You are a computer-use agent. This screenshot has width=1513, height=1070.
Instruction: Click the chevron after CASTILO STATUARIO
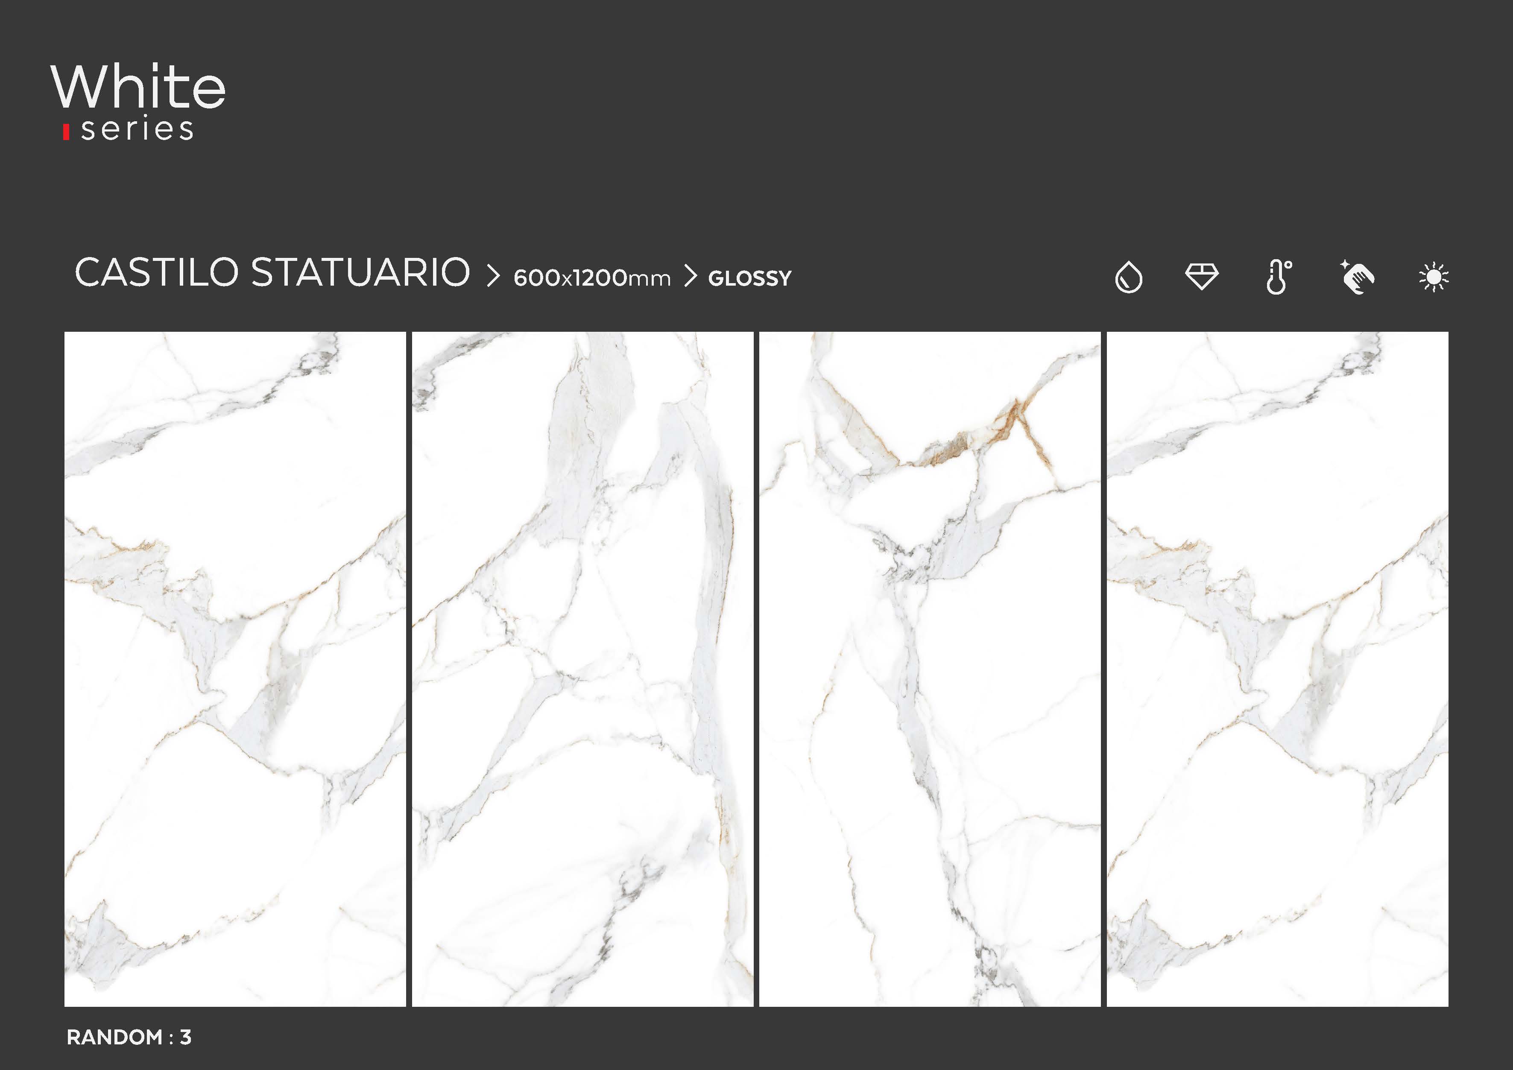coord(493,275)
